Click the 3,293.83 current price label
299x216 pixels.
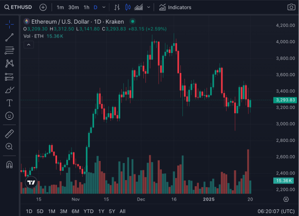pos(285,100)
